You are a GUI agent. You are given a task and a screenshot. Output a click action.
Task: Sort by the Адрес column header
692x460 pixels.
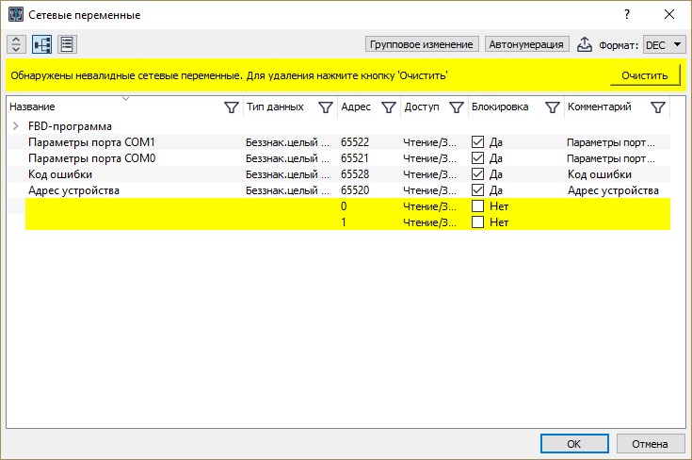click(356, 107)
